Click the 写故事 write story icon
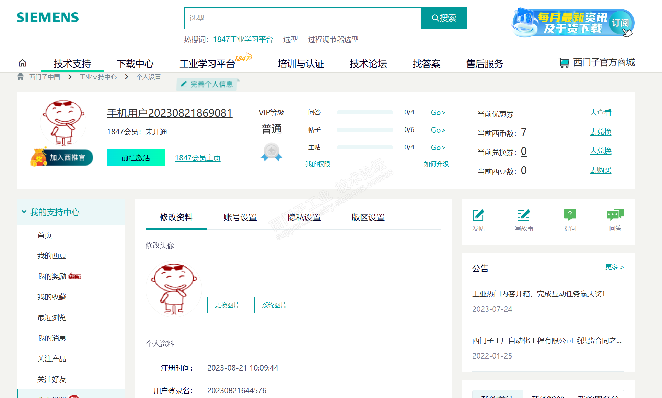662x398 pixels. 524,216
